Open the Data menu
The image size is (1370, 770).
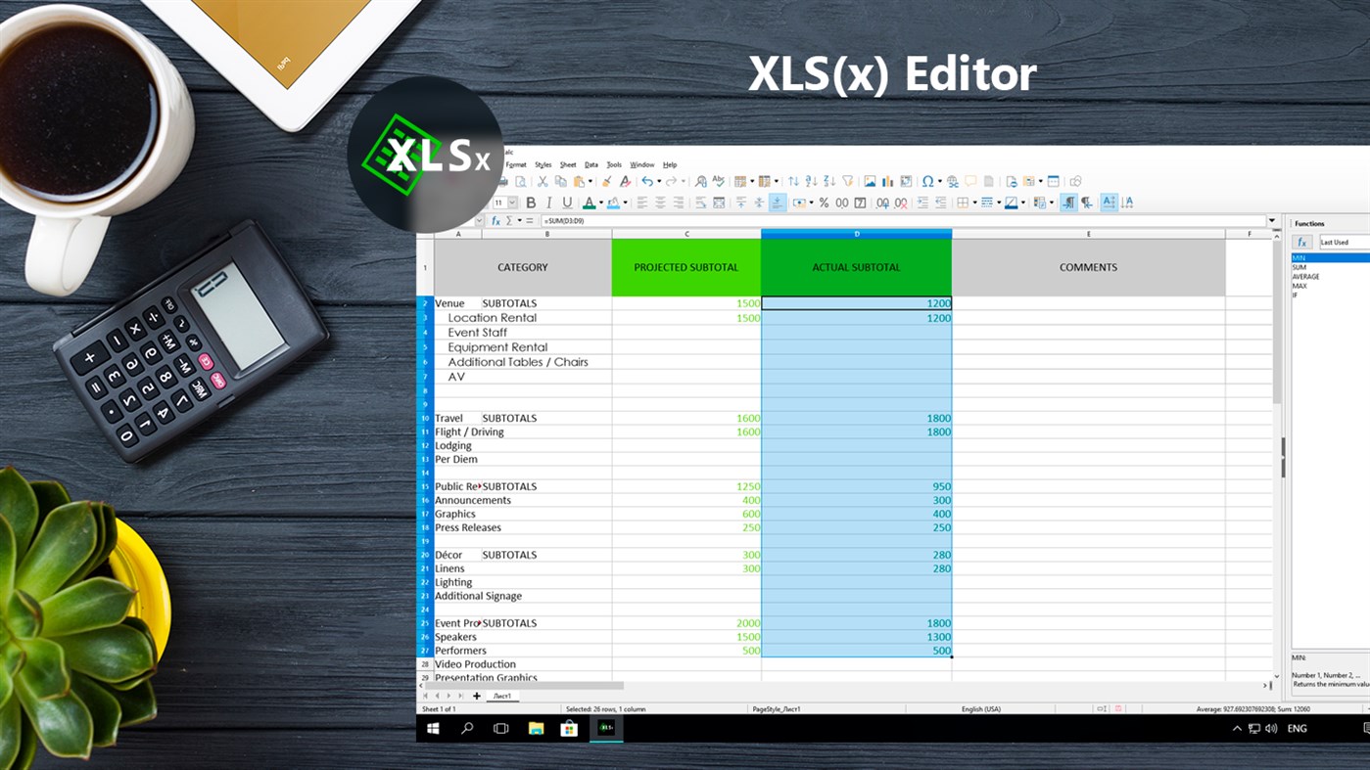click(591, 164)
